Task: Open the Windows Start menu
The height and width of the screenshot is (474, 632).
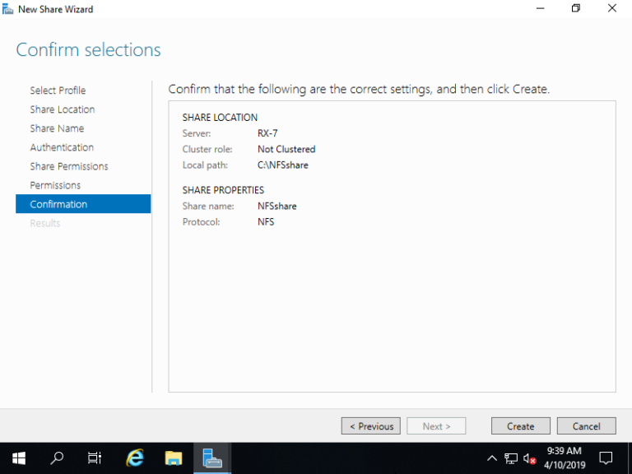Action: [x=18, y=458]
